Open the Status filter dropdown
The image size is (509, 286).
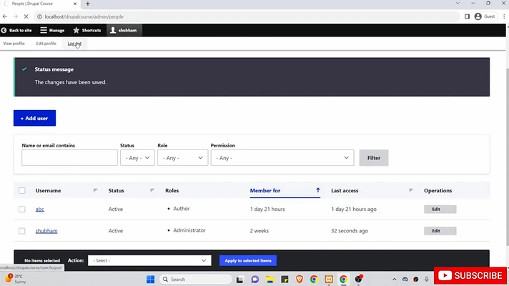tap(137, 158)
